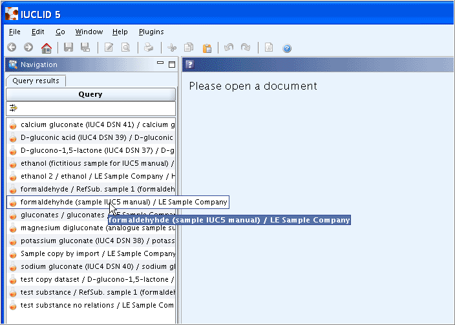455x325 pixels.
Task: Open the Plugins menu
Action: [151, 32]
